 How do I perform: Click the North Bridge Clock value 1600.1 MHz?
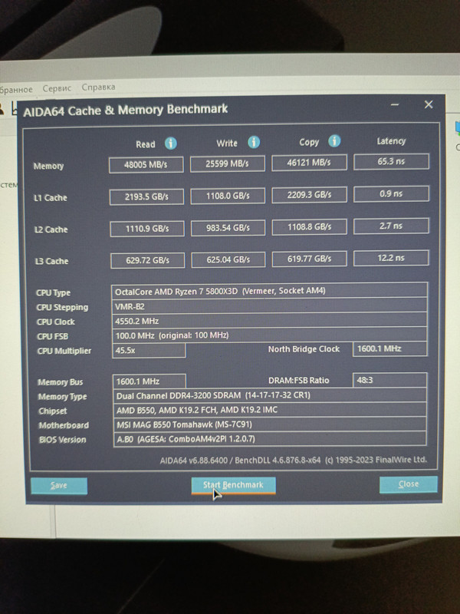pyautogui.click(x=389, y=348)
